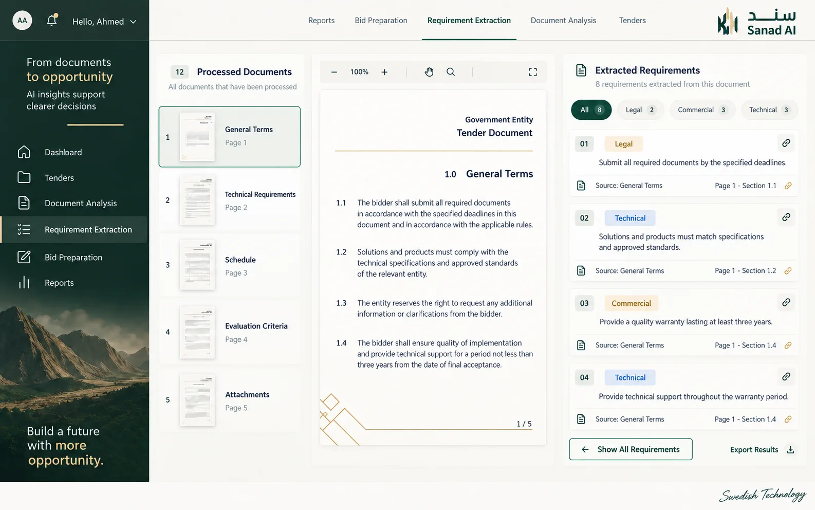Click the Bid Preparation edit icon in sidebar
This screenshot has width=815, height=510.
24,257
